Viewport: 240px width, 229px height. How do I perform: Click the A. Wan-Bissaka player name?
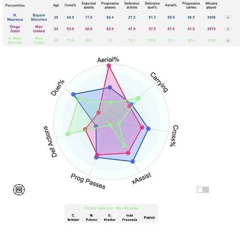click(x=15, y=40)
